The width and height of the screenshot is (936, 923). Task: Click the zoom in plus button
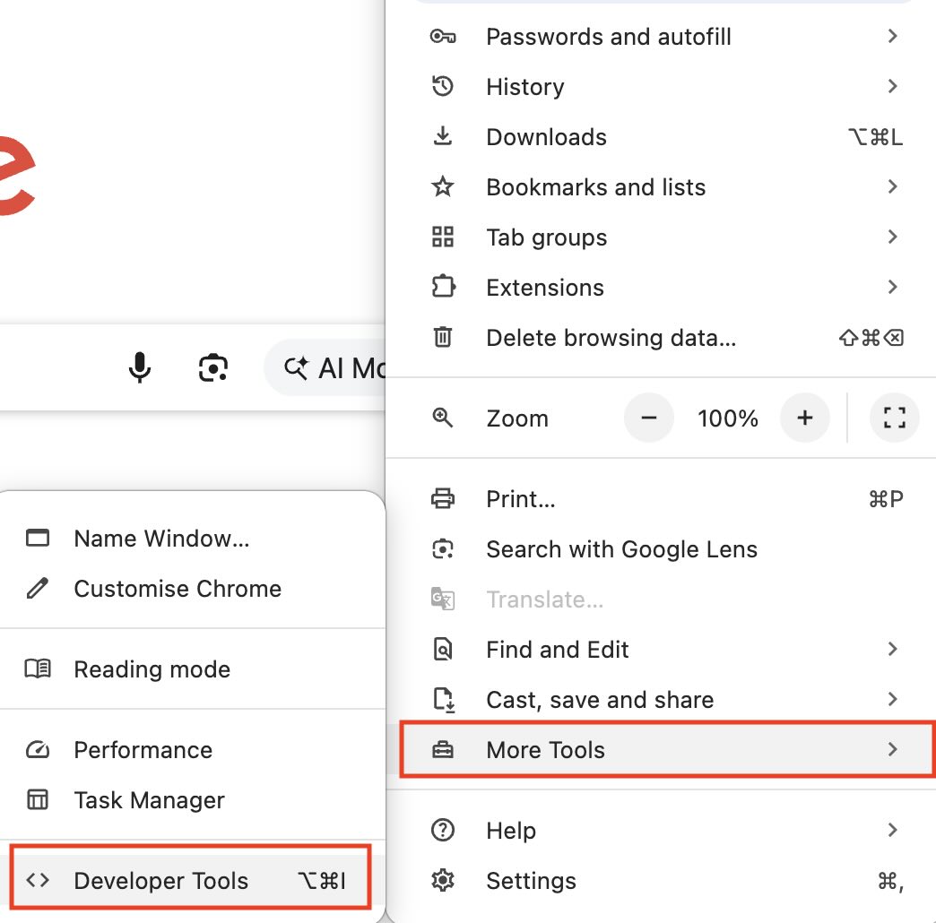point(804,418)
